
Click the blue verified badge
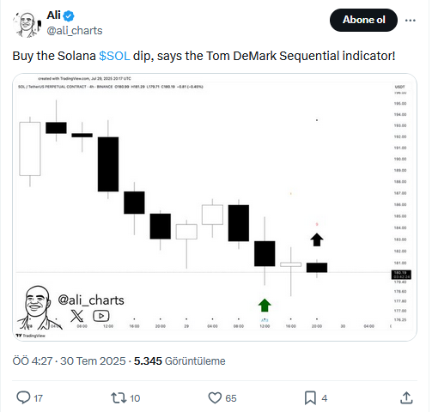point(69,15)
